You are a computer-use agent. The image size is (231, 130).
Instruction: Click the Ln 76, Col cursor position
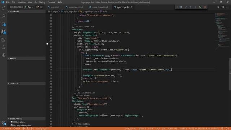tap(130, 129)
